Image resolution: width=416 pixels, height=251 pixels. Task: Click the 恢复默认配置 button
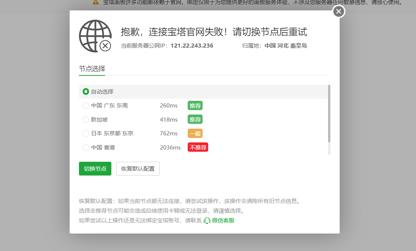point(138,169)
